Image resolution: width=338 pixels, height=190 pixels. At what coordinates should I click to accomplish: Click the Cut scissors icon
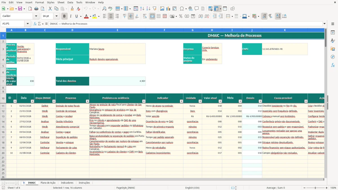tap(50, 9)
